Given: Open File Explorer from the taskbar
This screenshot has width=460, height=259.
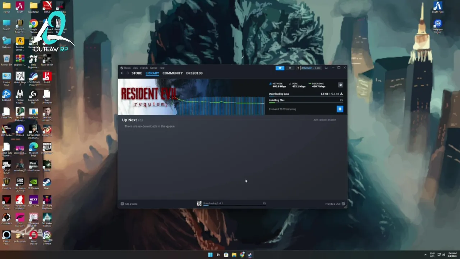Looking at the screenshot, I should point(234,255).
